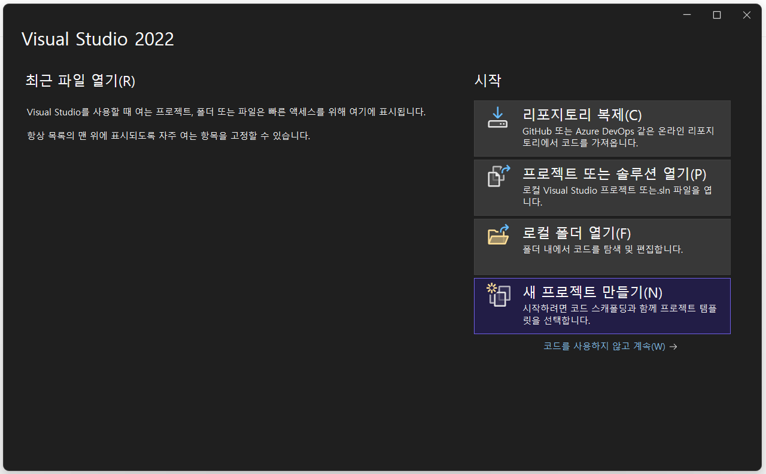Click the GitHub 또는 Azure DevOps description text
This screenshot has width=766, height=474.
coord(618,137)
